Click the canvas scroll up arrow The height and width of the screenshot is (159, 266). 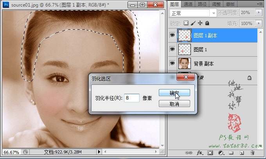pos(162,13)
